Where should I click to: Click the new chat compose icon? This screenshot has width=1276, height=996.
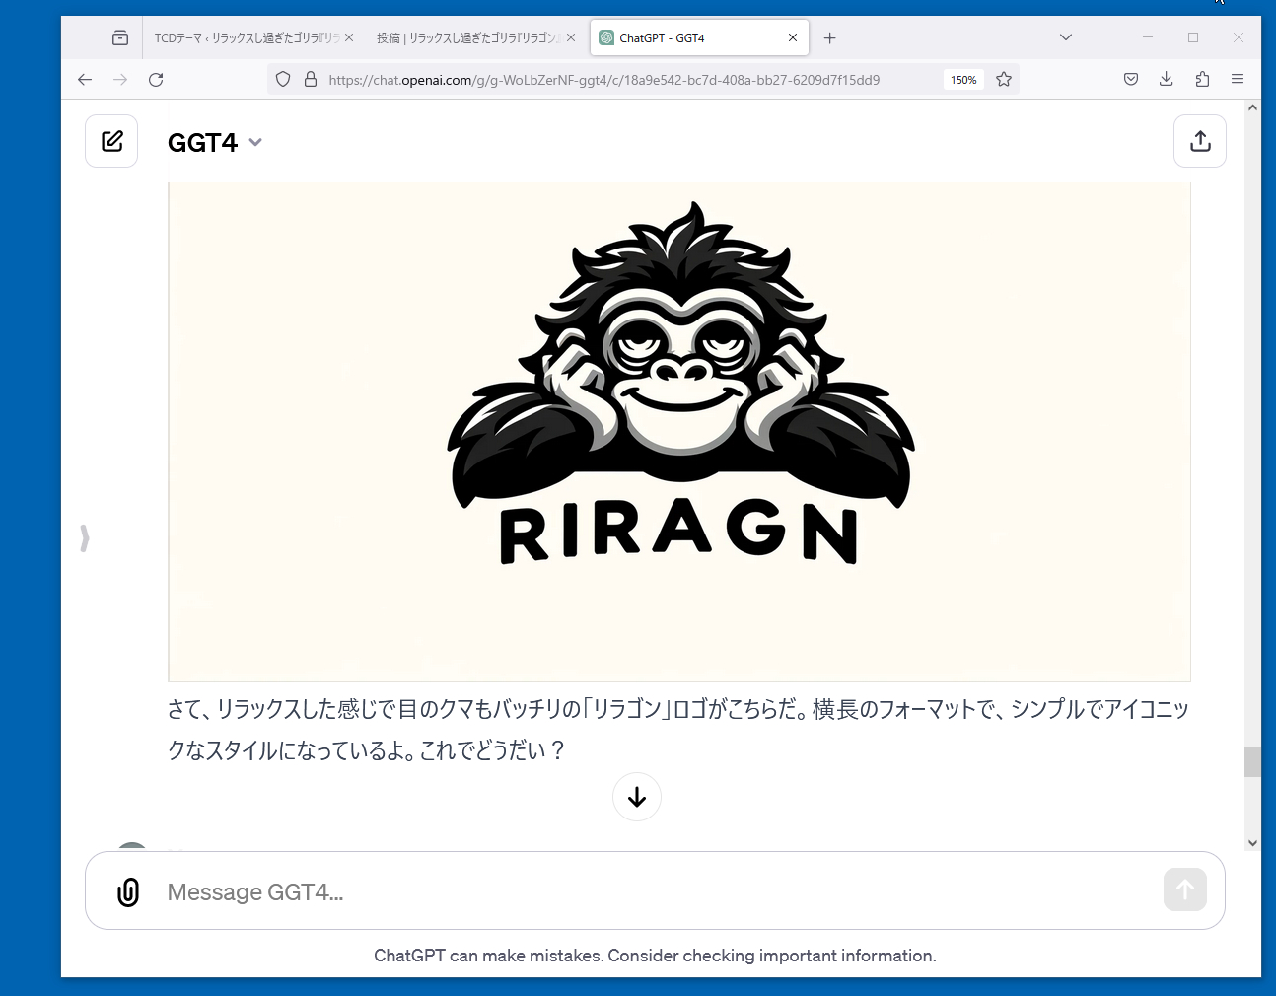tap(111, 141)
